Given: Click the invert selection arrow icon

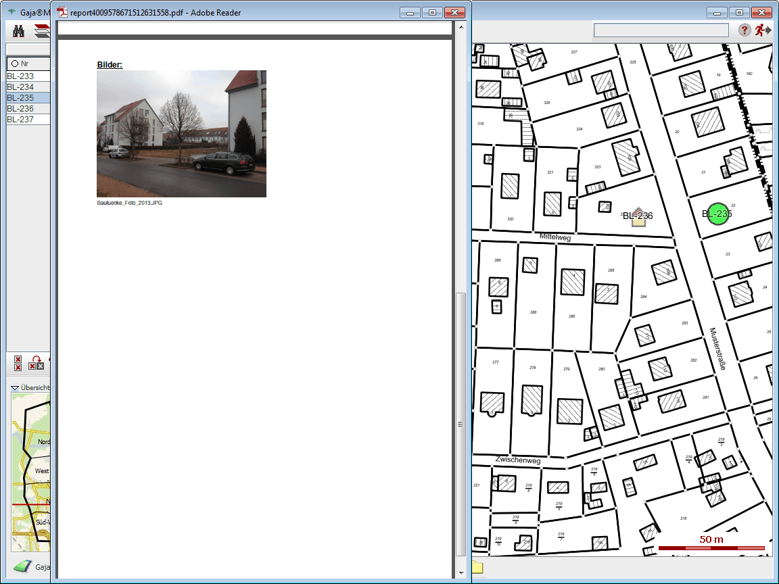Looking at the screenshot, I should point(37,363).
